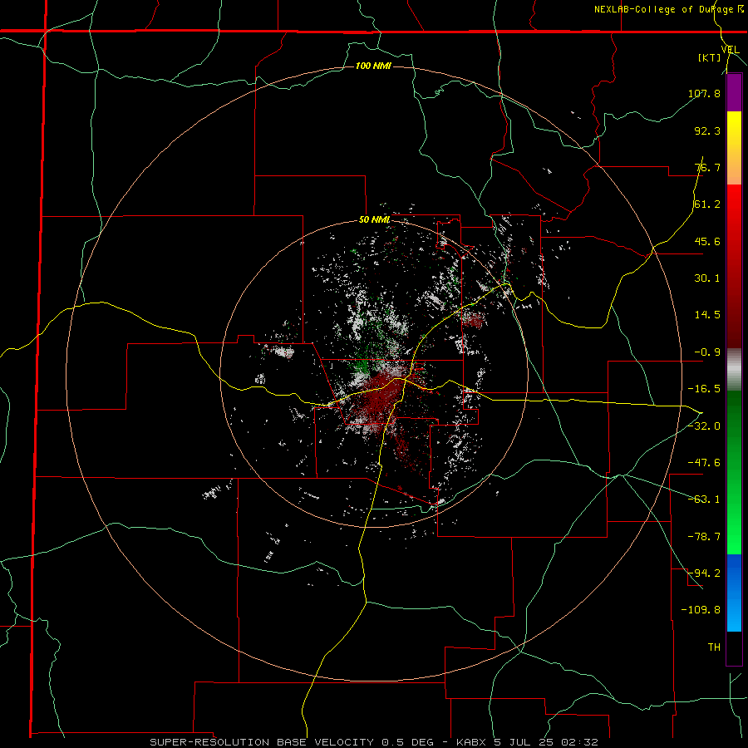This screenshot has width=748, height=748.
Task: Click the 02:32 timestamp in the caption
Action: tap(579, 742)
